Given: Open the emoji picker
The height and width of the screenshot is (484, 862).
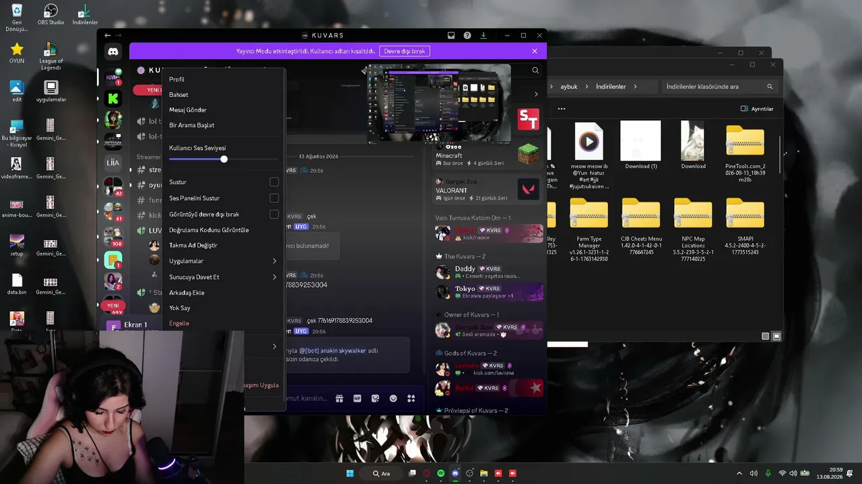Looking at the screenshot, I should 393,399.
